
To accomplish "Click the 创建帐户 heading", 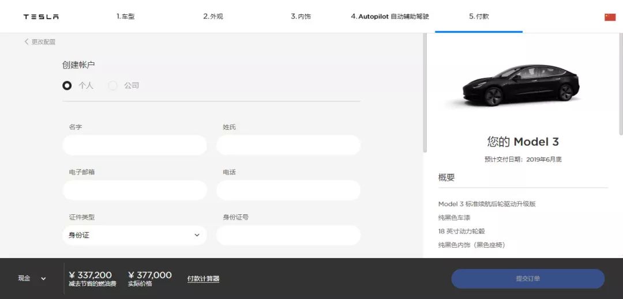I will pyautogui.click(x=78, y=65).
